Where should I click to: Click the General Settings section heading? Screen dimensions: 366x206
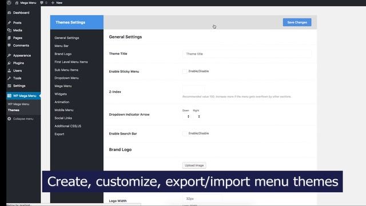tap(125, 37)
